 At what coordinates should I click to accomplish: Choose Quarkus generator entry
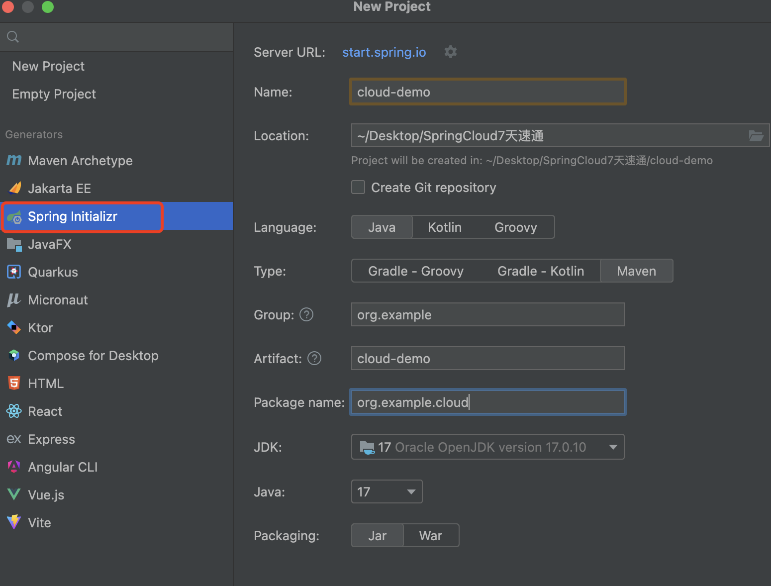tap(116, 272)
